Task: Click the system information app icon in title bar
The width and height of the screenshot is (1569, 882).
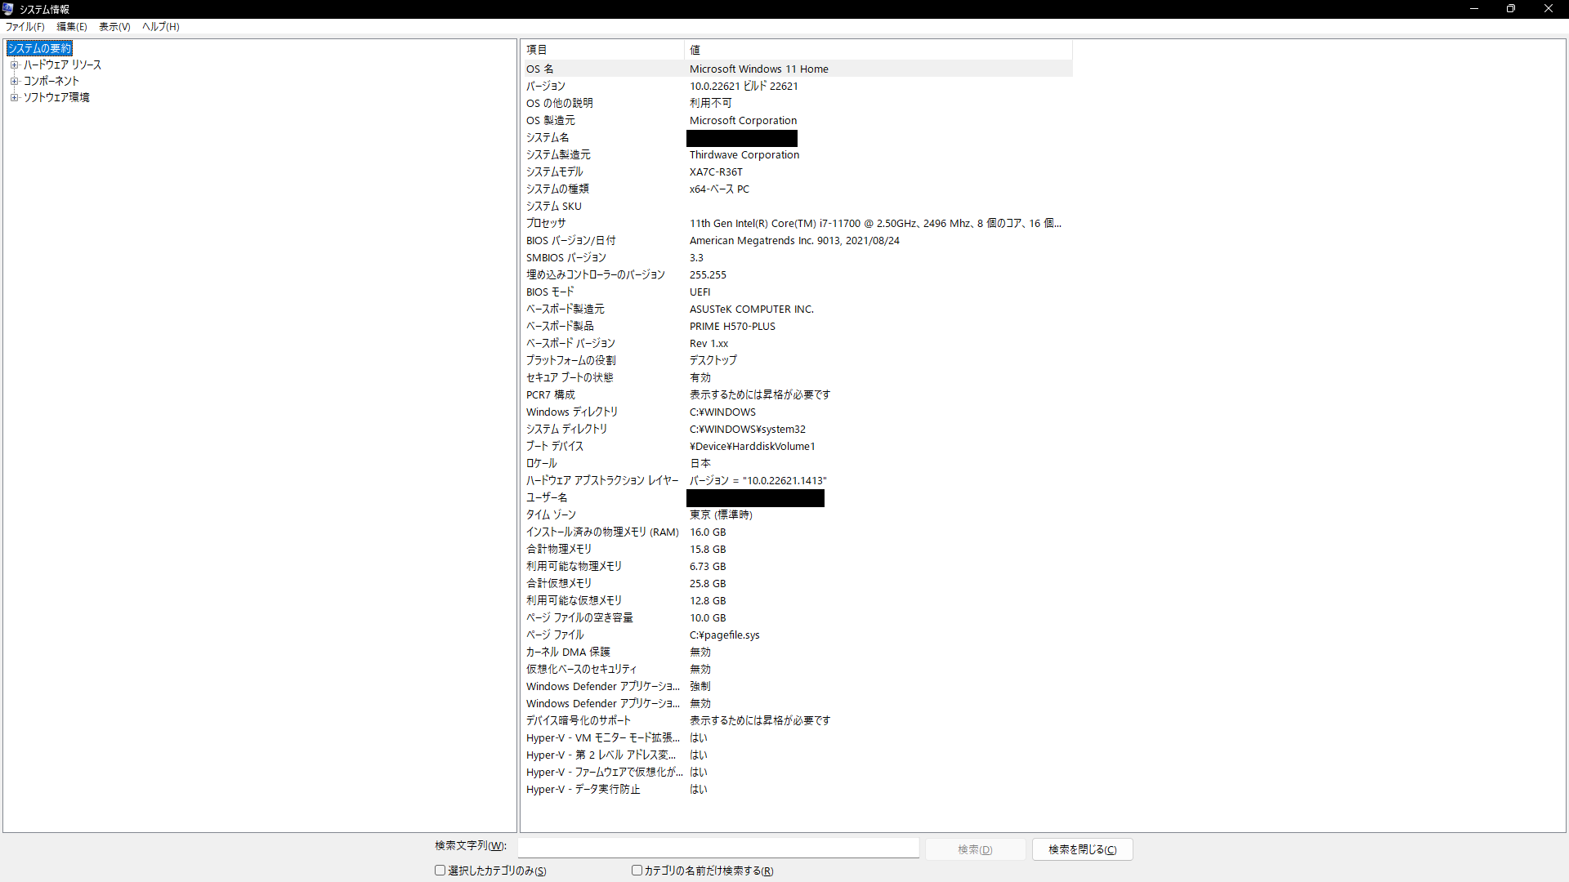Action: click(8, 9)
